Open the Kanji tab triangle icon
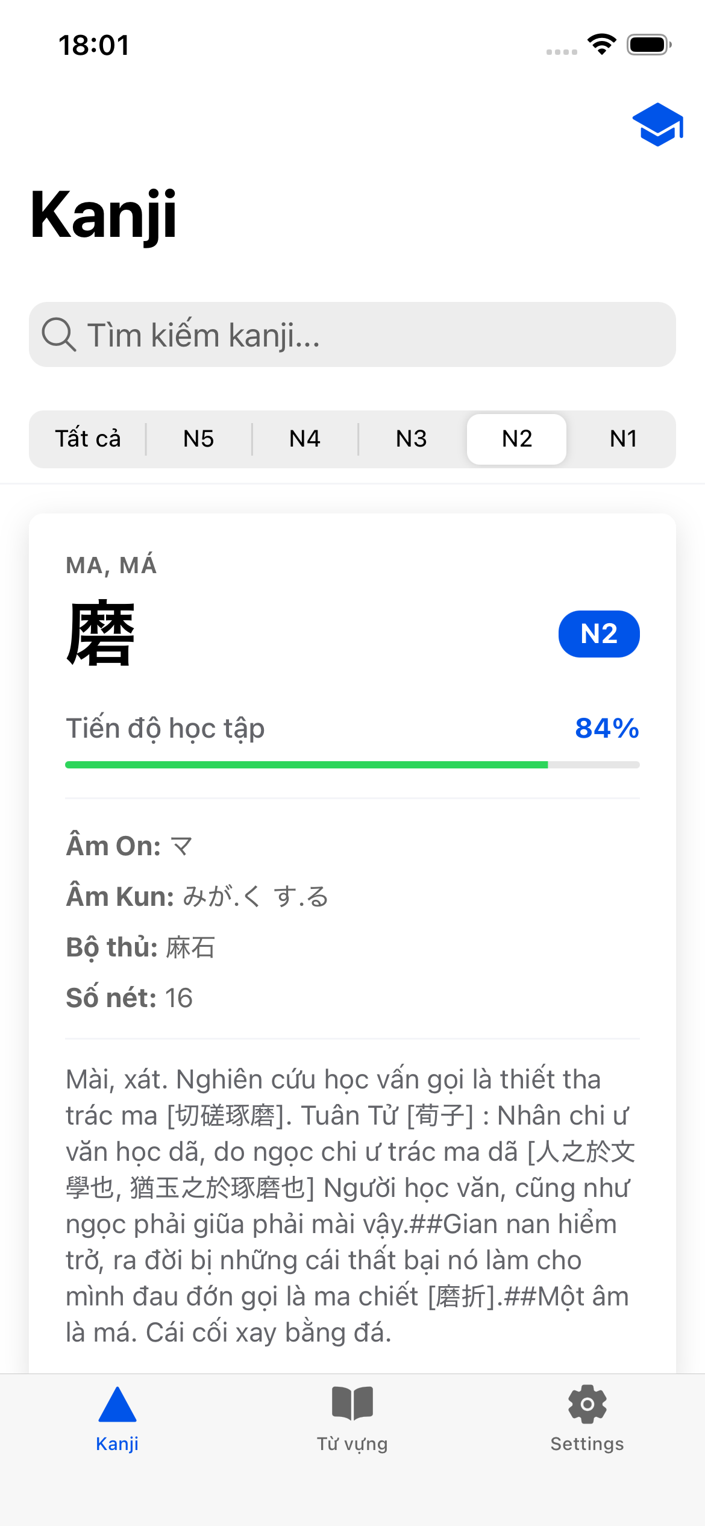Image resolution: width=705 pixels, height=1526 pixels. point(117,1404)
